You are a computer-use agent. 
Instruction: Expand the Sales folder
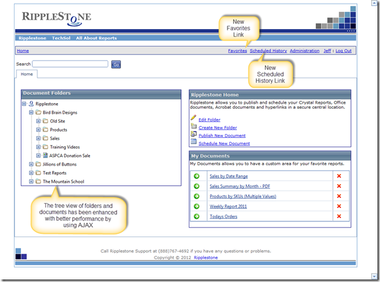point(38,138)
